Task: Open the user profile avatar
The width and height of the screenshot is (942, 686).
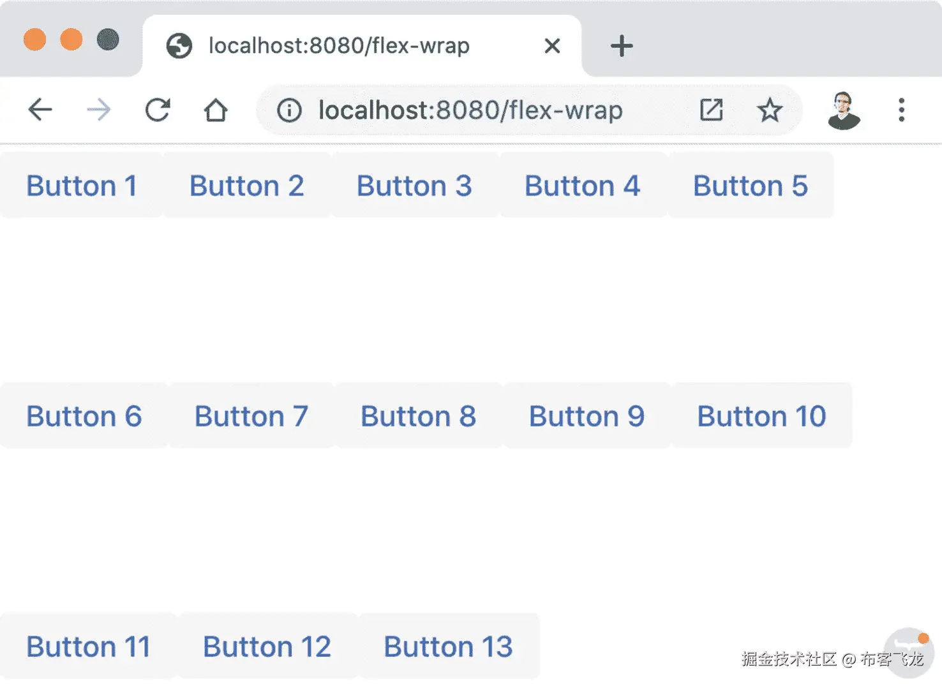Action: point(844,110)
